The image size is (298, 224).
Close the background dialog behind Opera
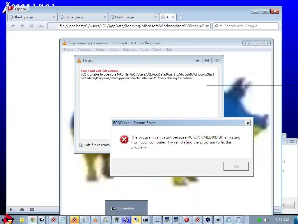[x=292, y=141]
